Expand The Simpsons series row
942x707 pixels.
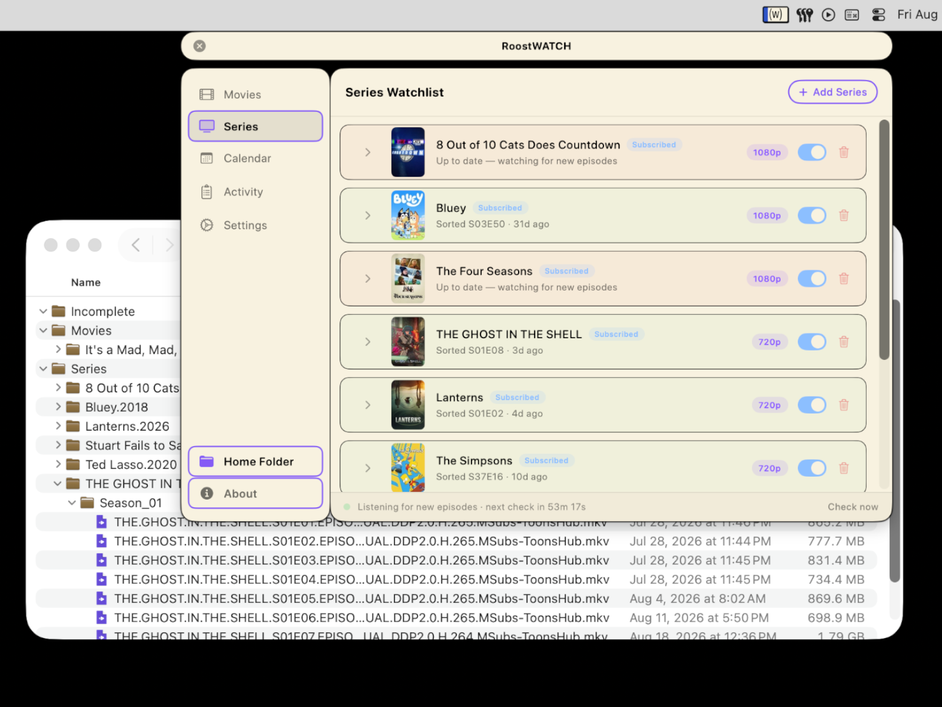[x=367, y=468]
